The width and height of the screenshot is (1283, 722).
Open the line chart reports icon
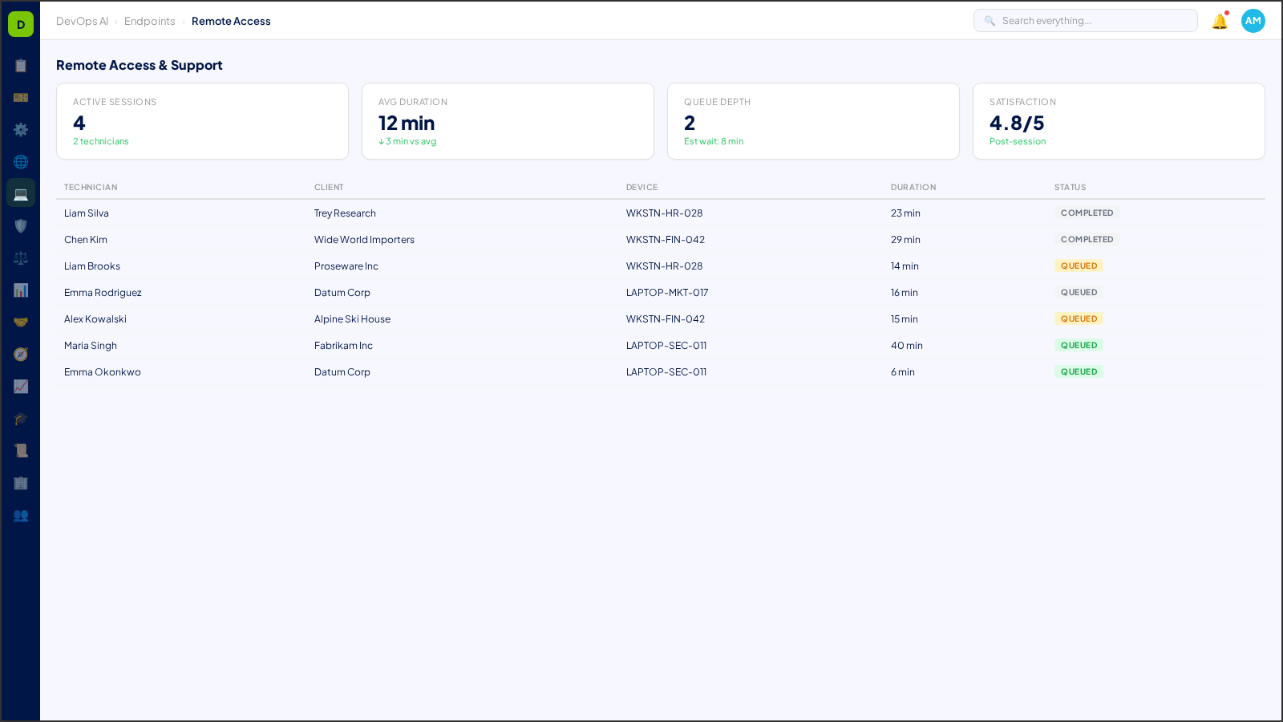(x=21, y=387)
